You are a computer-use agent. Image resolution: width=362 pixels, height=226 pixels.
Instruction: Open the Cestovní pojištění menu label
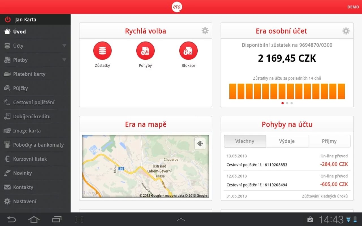(x=34, y=102)
